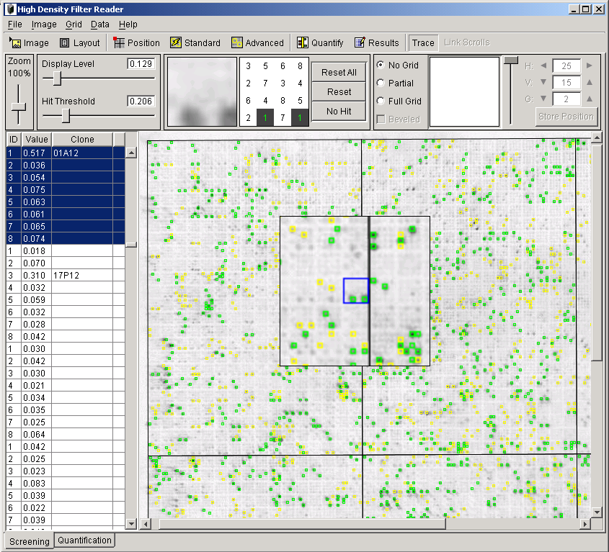Click the Reset All button
The image size is (609, 552).
338,72
